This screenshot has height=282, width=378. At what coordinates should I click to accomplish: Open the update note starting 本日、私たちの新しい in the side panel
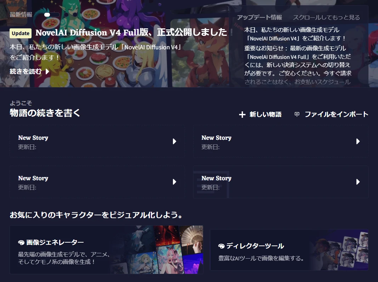coord(295,34)
